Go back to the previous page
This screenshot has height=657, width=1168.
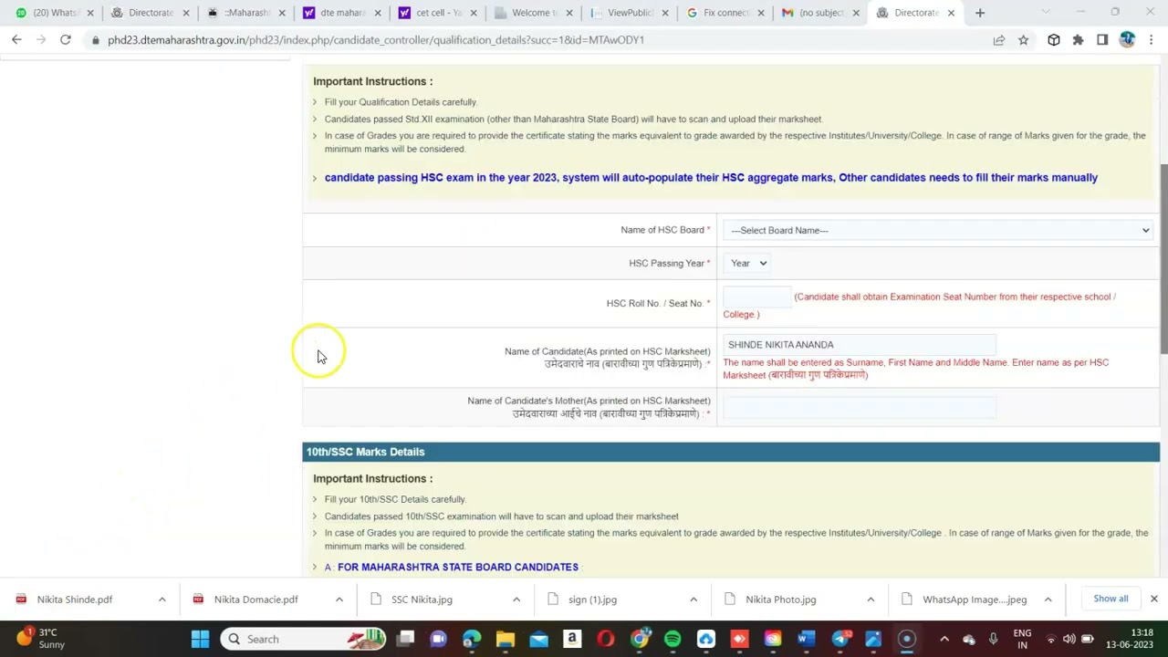[x=16, y=40]
